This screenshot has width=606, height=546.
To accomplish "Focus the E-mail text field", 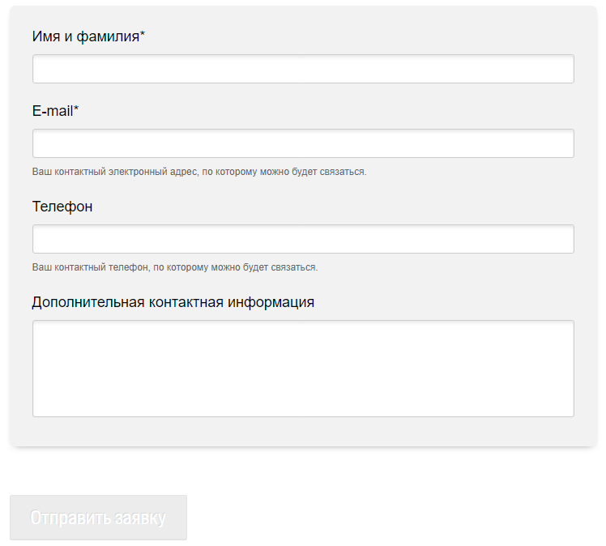I will (303, 143).
